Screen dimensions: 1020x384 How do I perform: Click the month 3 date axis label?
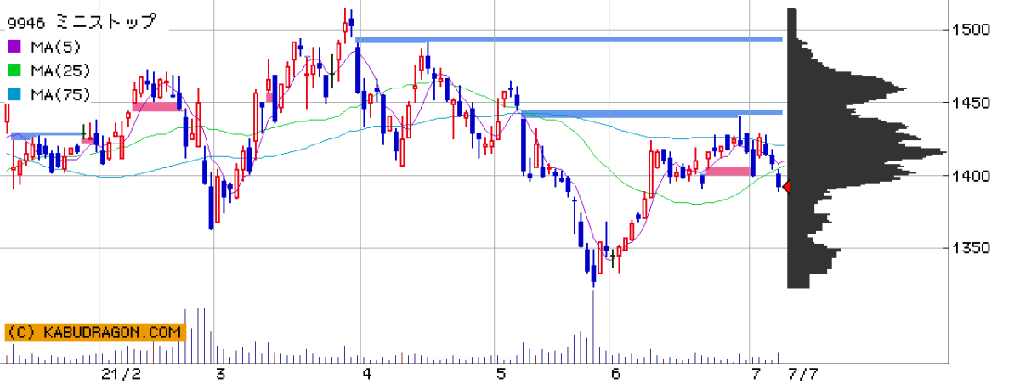pyautogui.click(x=220, y=374)
